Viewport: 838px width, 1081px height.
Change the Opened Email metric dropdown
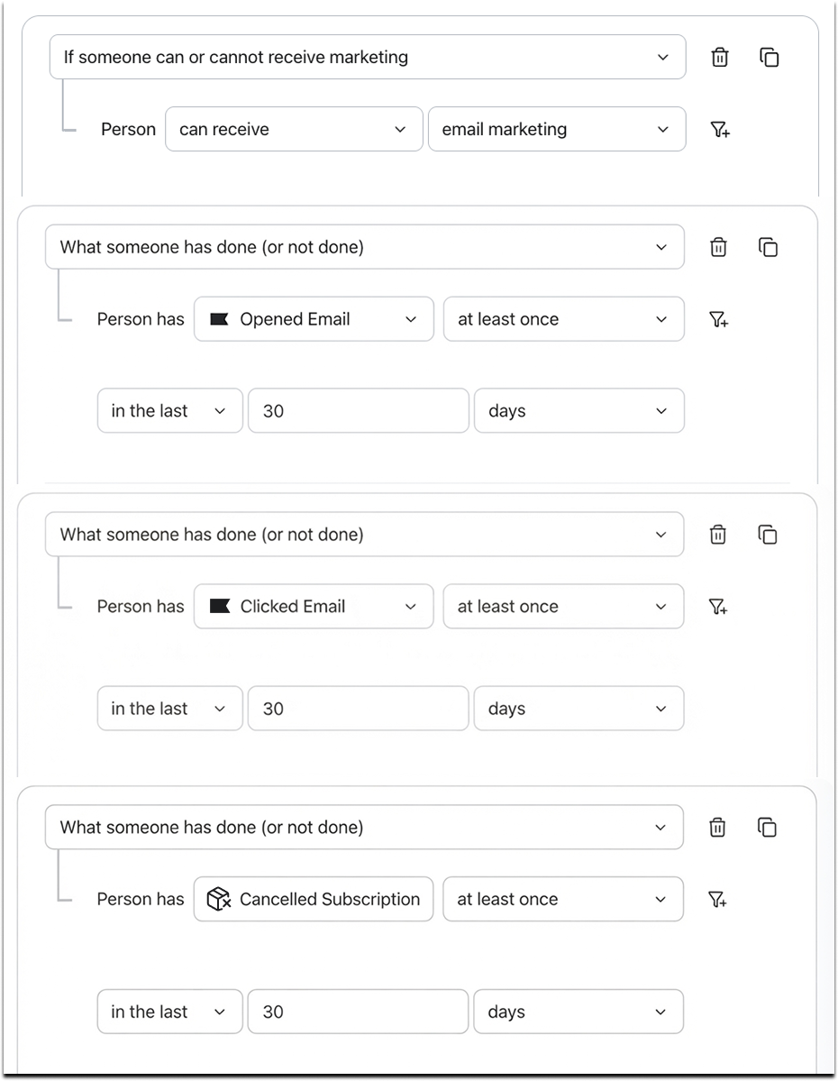pos(314,319)
